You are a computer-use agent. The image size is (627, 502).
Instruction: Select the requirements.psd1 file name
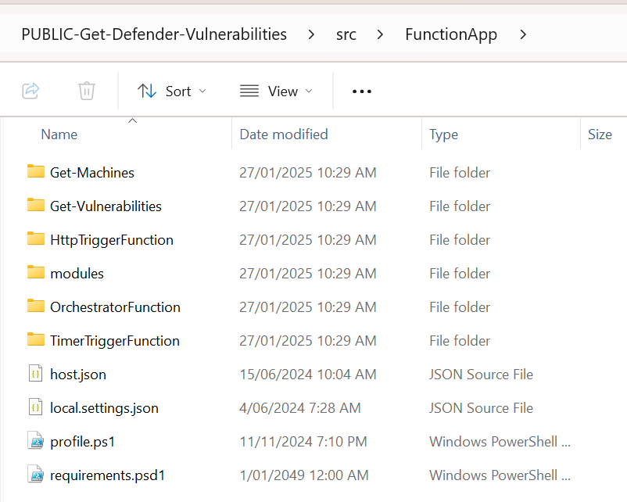click(x=107, y=475)
